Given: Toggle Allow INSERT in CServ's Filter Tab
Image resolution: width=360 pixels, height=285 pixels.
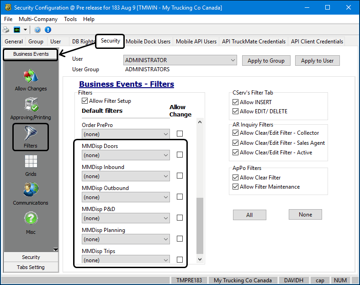Looking at the screenshot, I should (x=236, y=102).
